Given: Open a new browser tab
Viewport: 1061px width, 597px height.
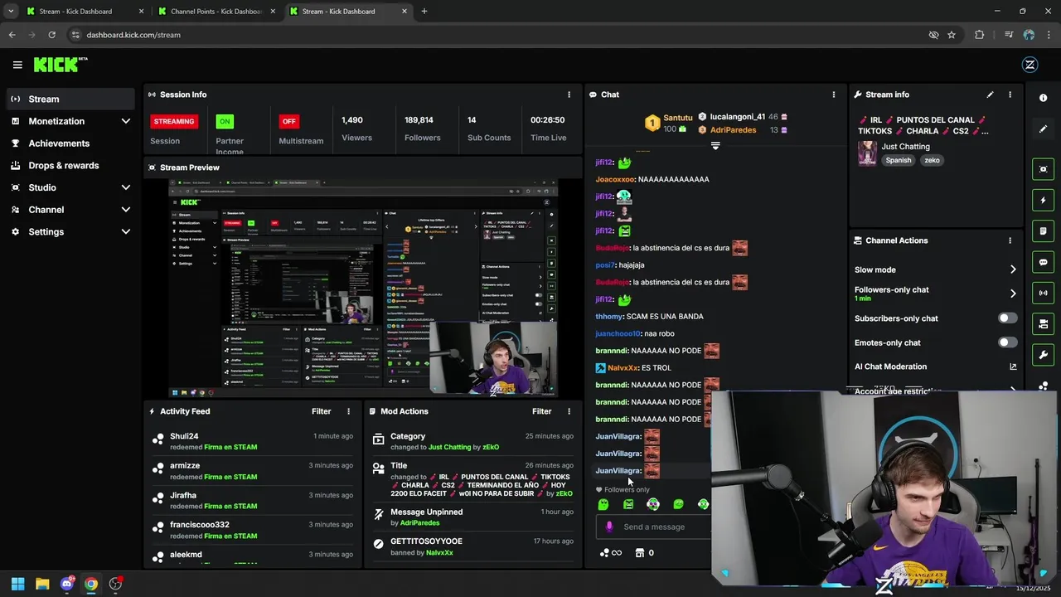Looking at the screenshot, I should pyautogui.click(x=424, y=12).
